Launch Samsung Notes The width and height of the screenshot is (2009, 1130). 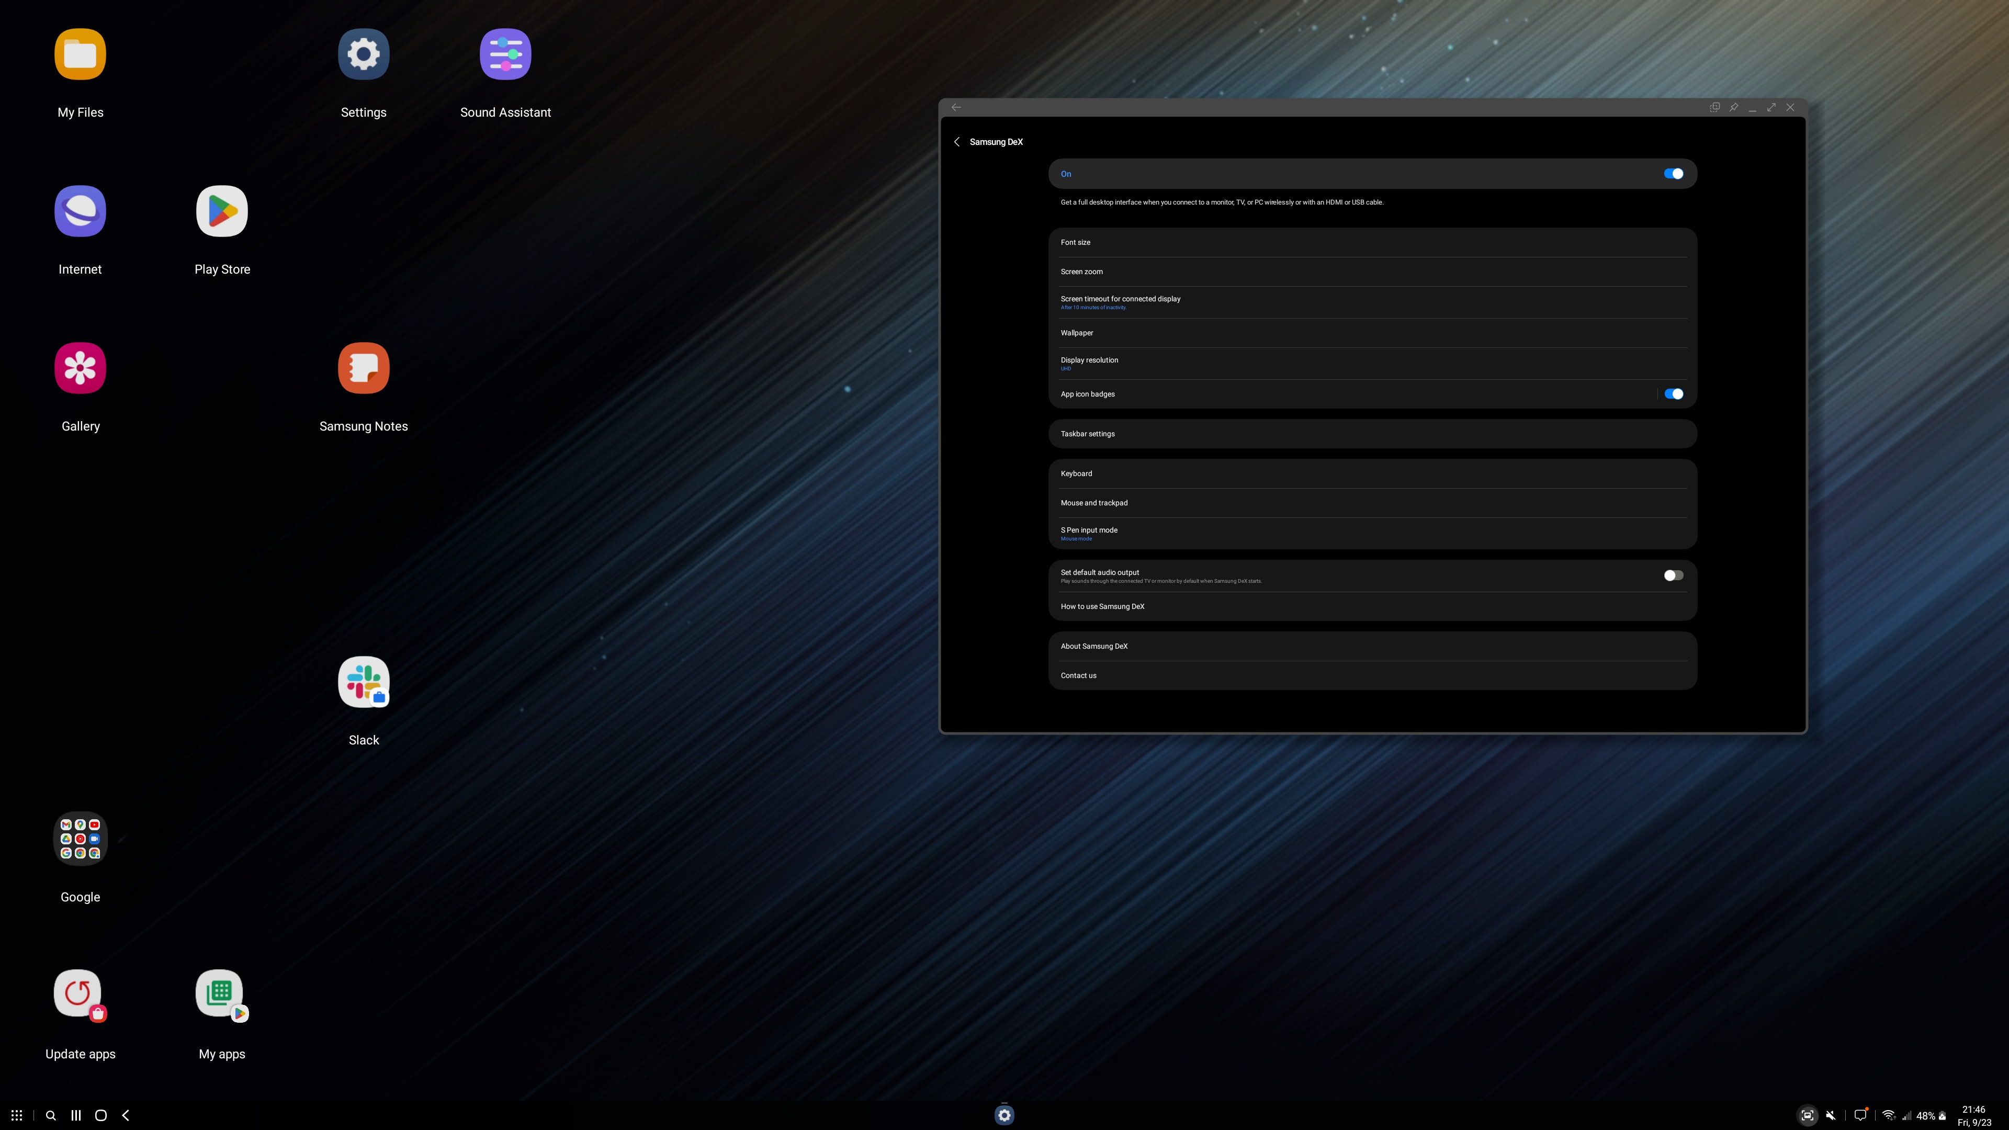pos(364,368)
